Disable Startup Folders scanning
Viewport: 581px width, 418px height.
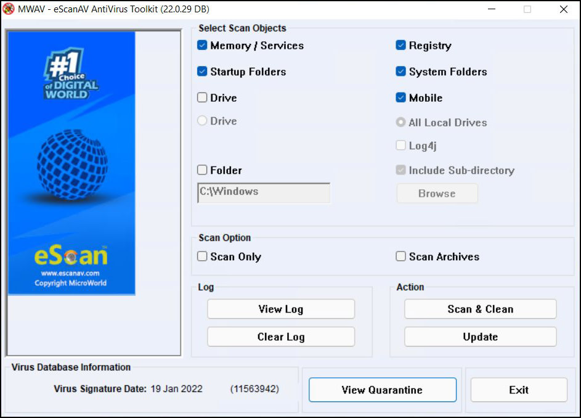click(x=202, y=72)
